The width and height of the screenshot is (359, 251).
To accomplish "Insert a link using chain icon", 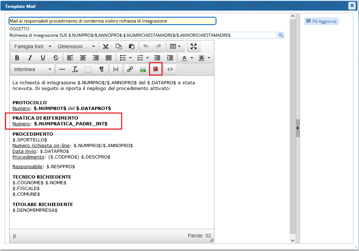I will [x=130, y=69].
